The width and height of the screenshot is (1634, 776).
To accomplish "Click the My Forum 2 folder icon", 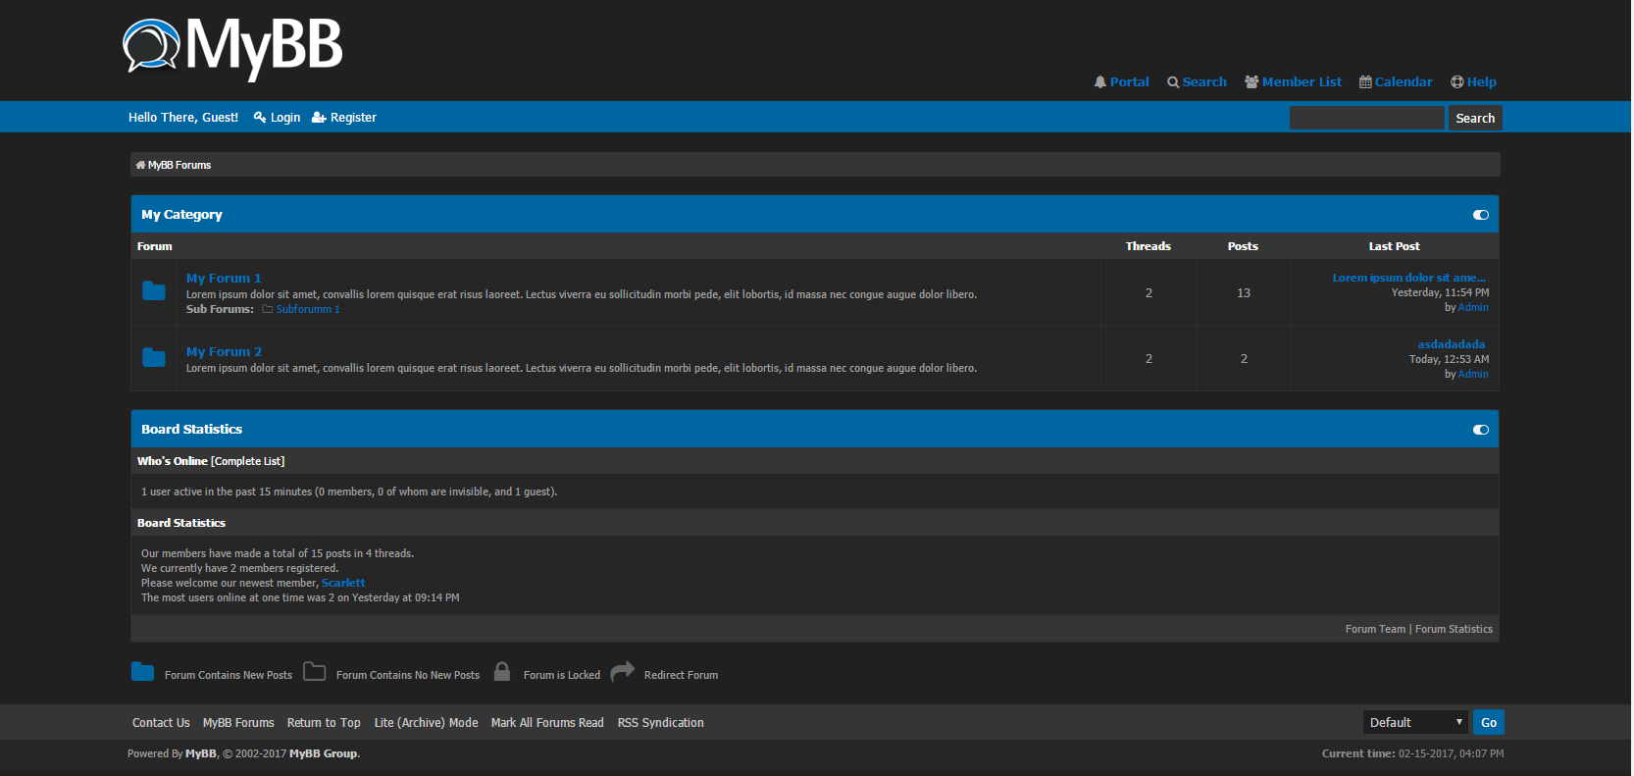I will [x=154, y=358].
